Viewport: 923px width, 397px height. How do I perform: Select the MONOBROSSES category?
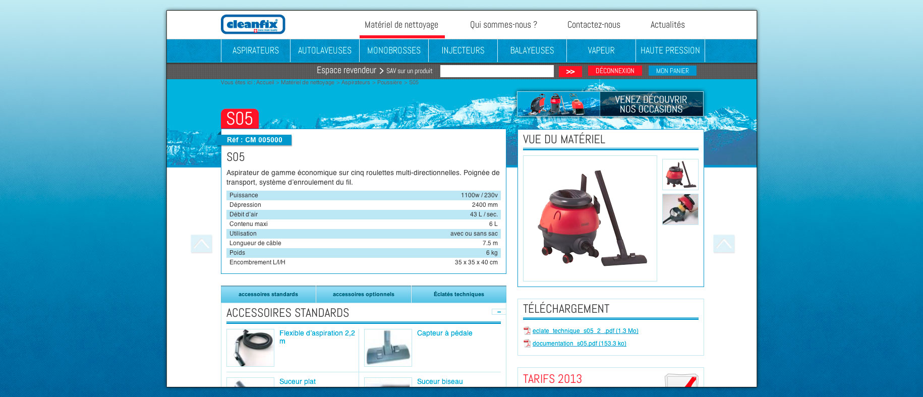394,50
